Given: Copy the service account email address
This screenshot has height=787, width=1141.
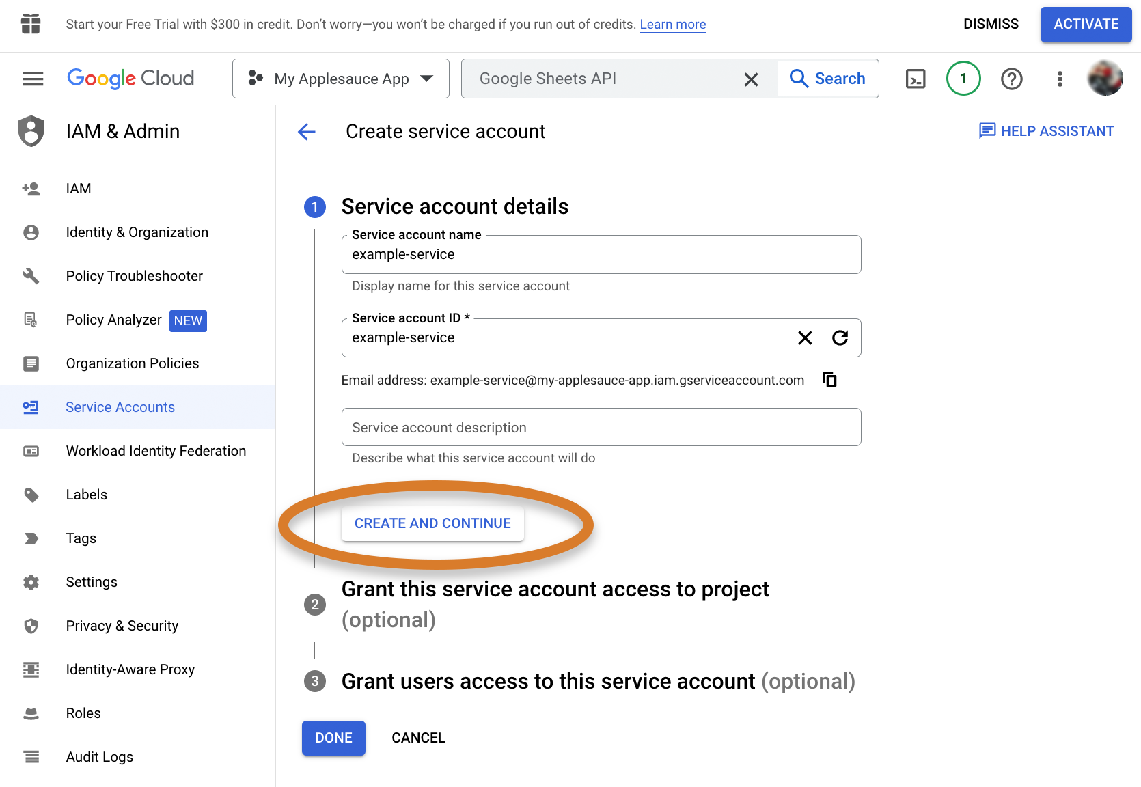Looking at the screenshot, I should (830, 379).
